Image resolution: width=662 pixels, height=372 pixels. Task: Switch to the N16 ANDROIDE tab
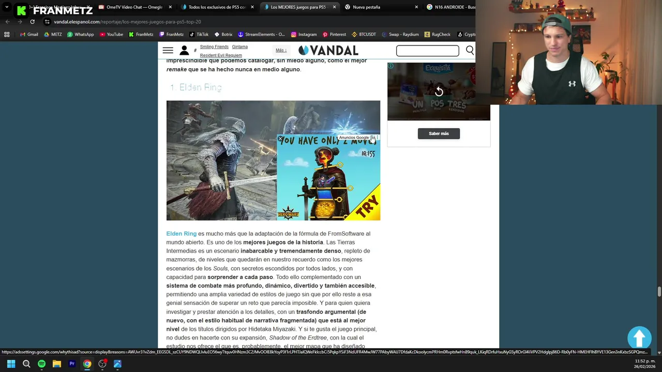[451, 7]
